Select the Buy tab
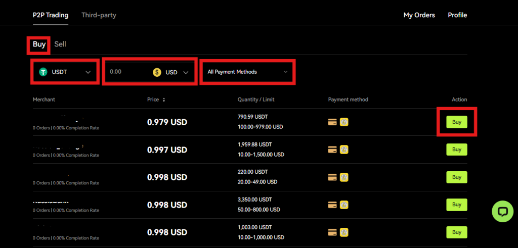Image resolution: width=518 pixels, height=248 pixels. point(39,44)
